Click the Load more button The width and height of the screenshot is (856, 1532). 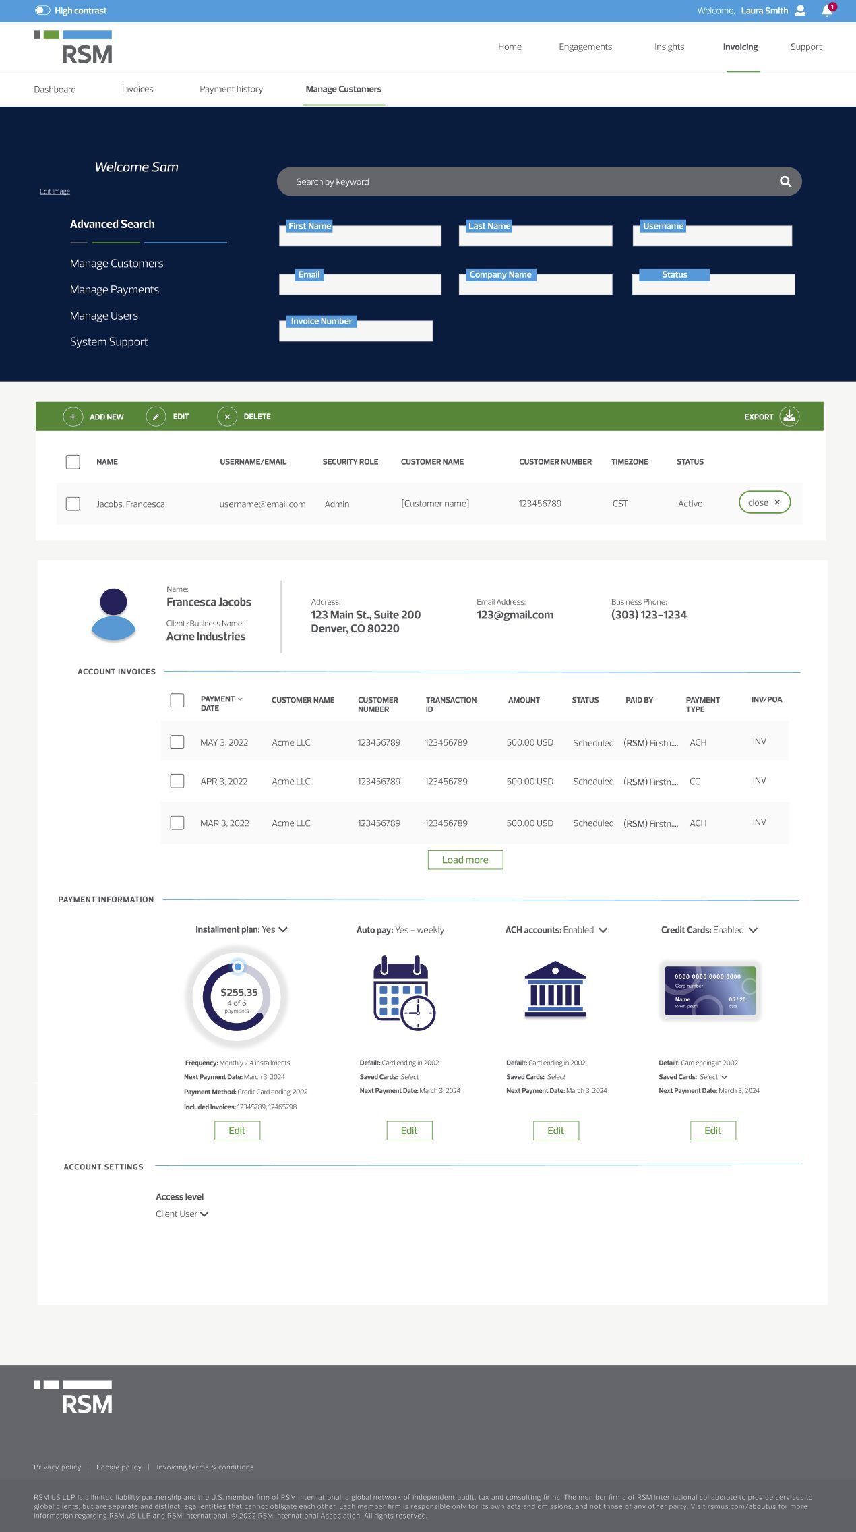click(465, 860)
